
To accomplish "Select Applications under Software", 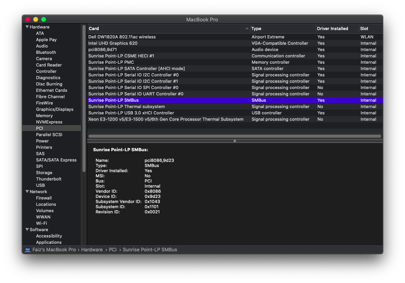I will click(x=49, y=242).
